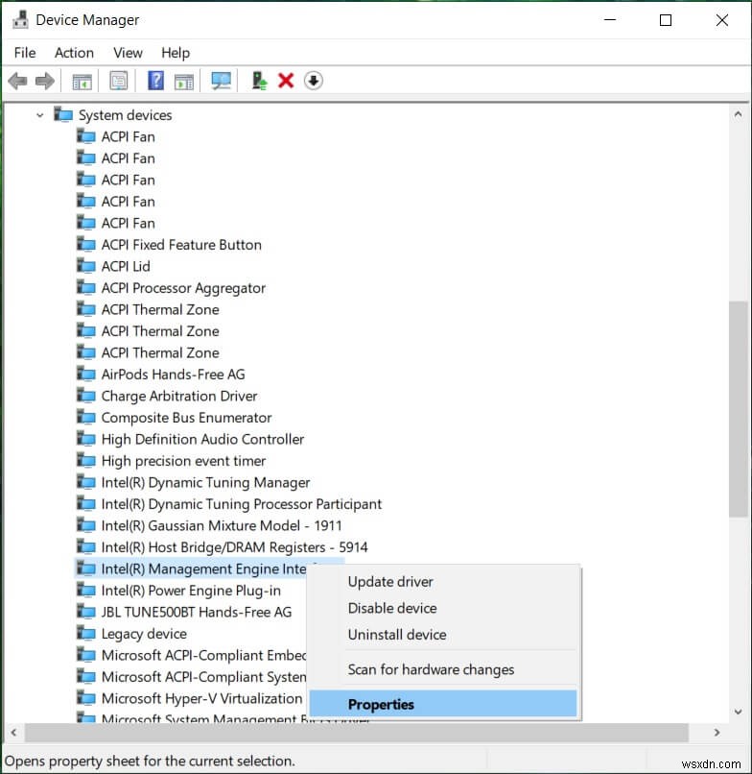752x774 pixels.
Task: Click the icon beside ACPI Lid
Action: pos(86,266)
